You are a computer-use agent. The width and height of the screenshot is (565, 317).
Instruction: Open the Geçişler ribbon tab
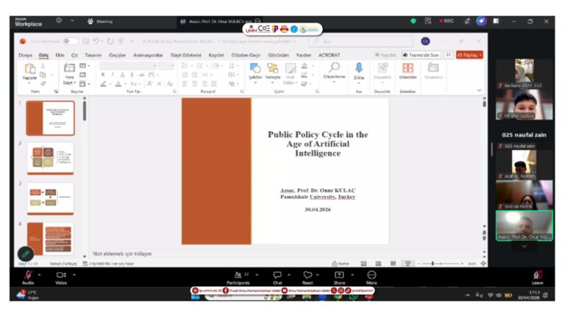117,55
